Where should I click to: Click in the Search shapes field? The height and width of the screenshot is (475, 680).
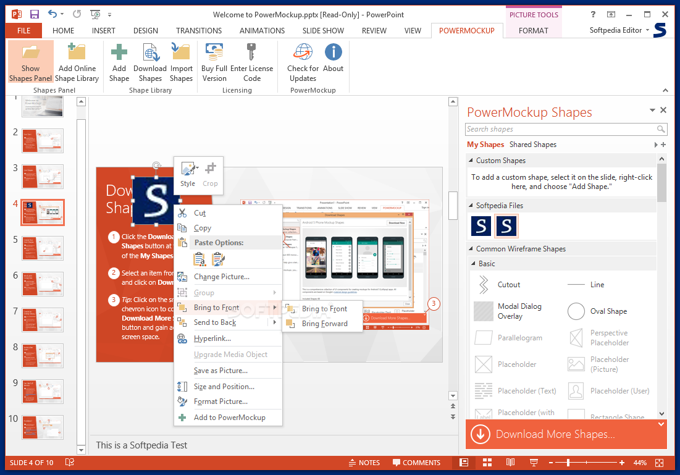coord(566,129)
